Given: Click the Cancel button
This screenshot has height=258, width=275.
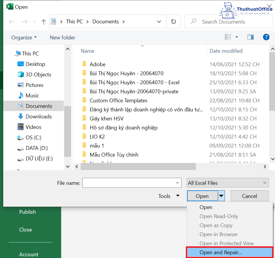Looking at the screenshot, I should 249,196.
